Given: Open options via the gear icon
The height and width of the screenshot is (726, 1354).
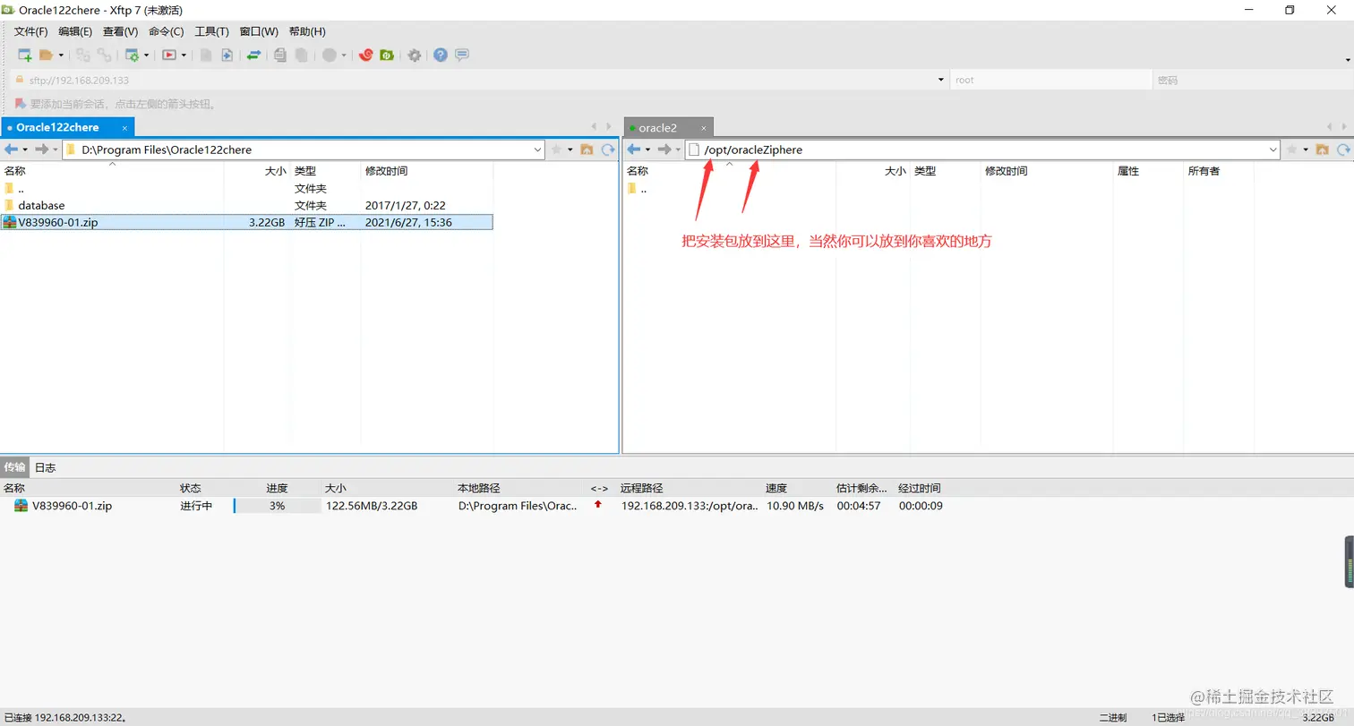Looking at the screenshot, I should (x=414, y=56).
